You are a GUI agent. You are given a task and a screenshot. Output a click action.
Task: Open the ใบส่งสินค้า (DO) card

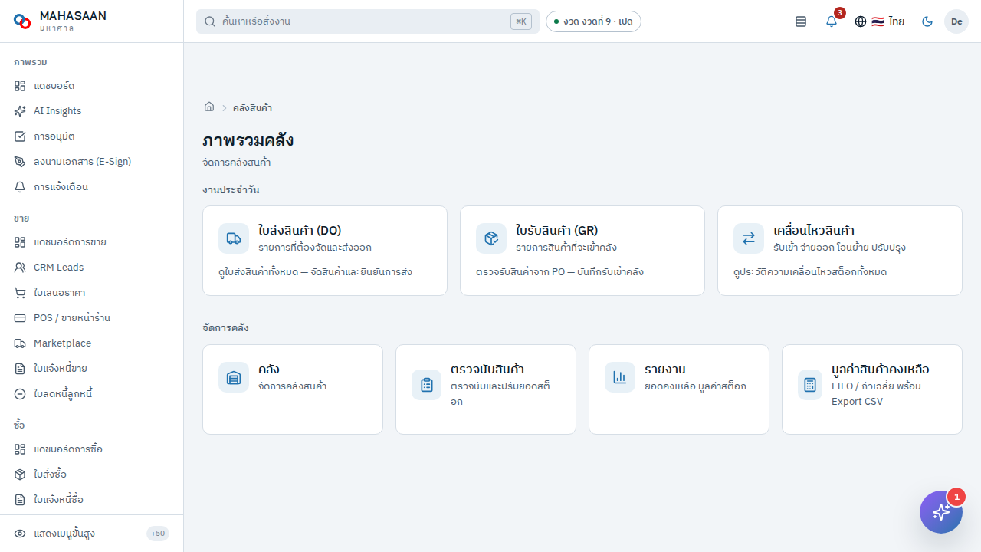(x=325, y=251)
